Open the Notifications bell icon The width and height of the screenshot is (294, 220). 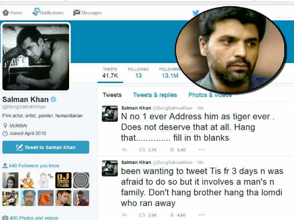pyautogui.click(x=36, y=12)
